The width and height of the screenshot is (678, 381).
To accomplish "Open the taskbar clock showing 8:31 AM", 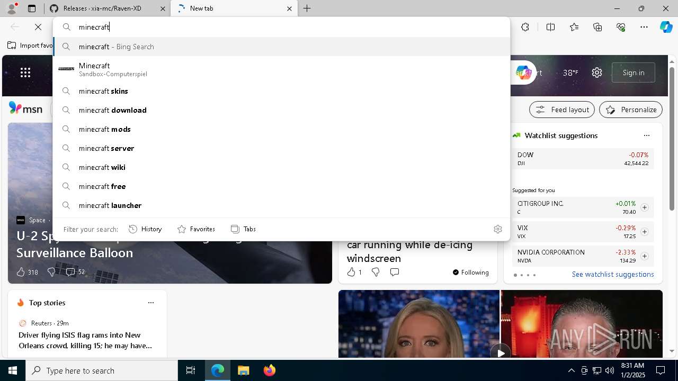I will [x=632, y=370].
